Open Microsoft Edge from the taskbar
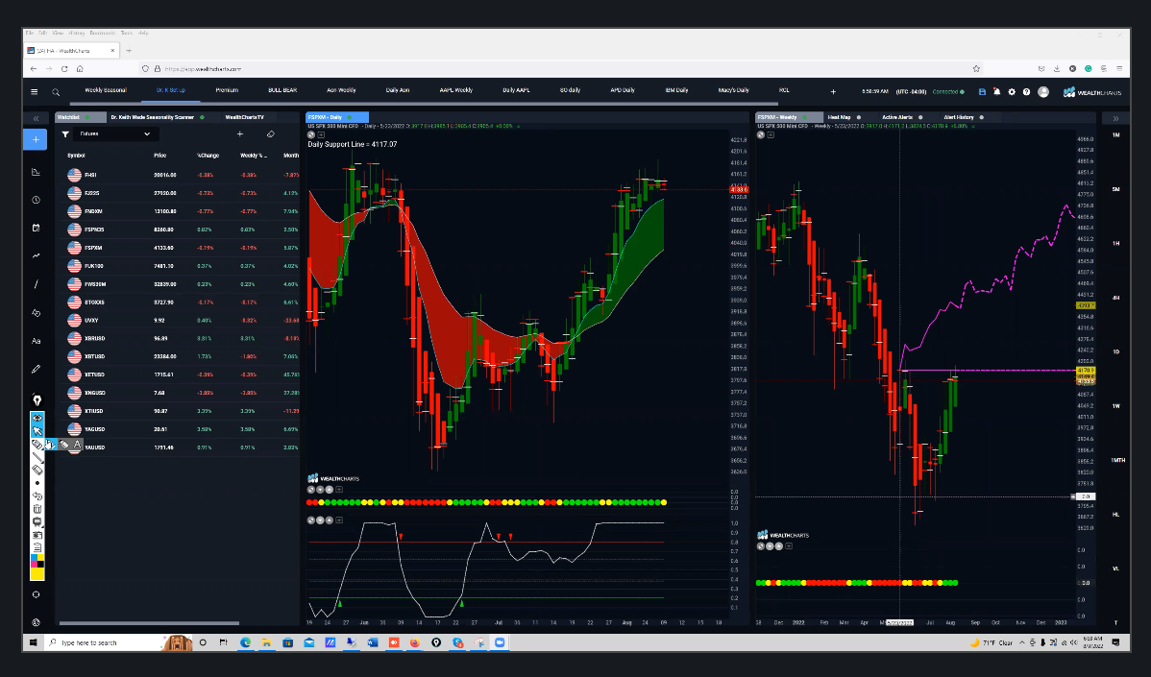Viewport: 1151px width, 677px height. point(245,642)
